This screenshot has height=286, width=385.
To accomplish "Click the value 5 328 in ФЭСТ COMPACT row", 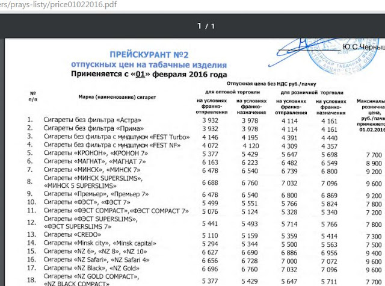I will pyautogui.click(x=289, y=212).
